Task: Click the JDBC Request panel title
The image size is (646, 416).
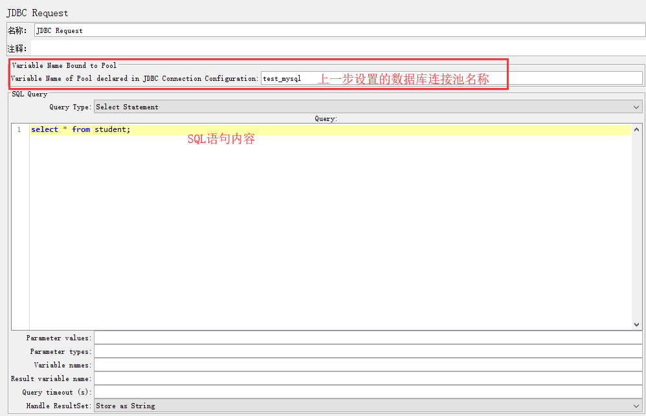Action: tap(38, 13)
